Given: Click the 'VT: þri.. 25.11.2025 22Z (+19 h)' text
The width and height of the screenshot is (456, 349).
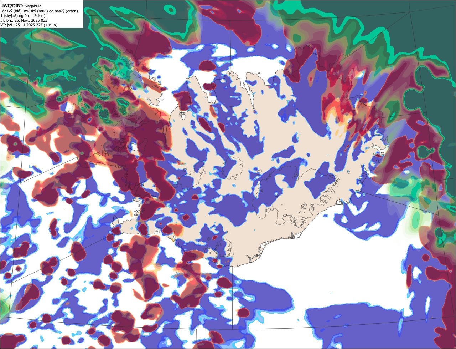Looking at the screenshot, I should (x=29, y=25).
